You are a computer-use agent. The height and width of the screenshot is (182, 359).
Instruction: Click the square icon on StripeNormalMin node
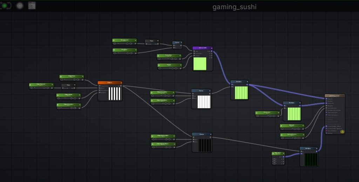click(x=152, y=136)
